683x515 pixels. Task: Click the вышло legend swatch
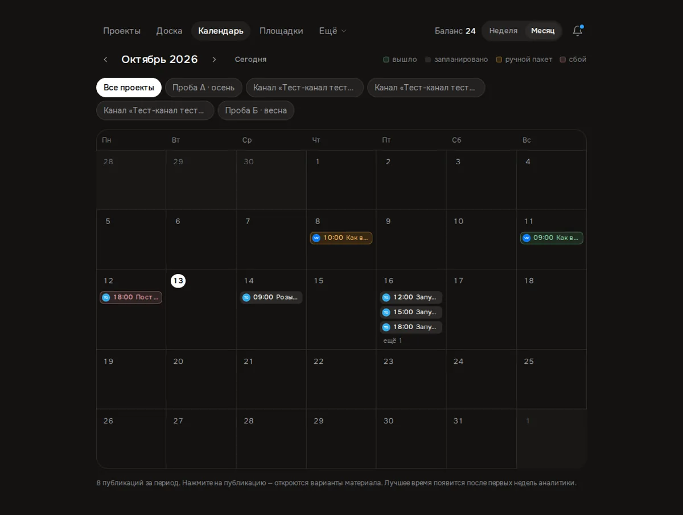(386, 60)
